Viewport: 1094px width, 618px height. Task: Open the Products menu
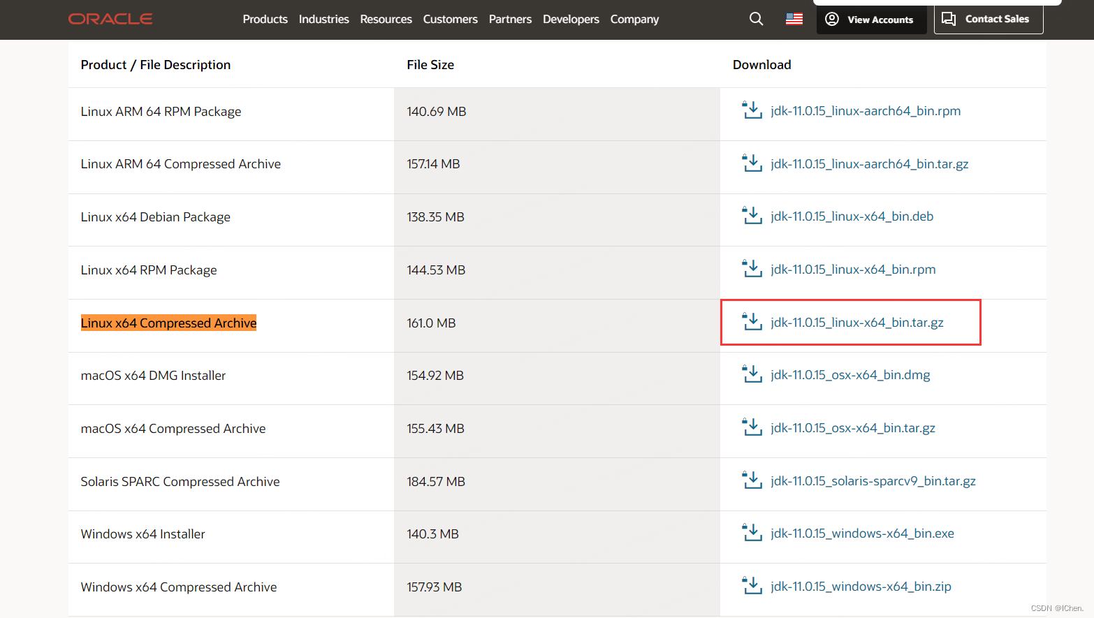265,19
